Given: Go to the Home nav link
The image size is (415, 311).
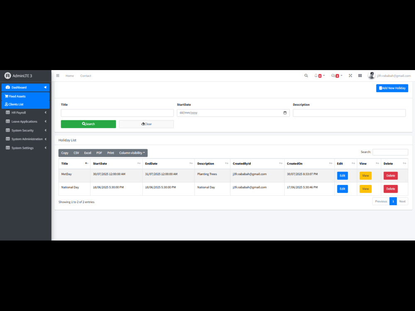Looking at the screenshot, I should pyautogui.click(x=70, y=75).
